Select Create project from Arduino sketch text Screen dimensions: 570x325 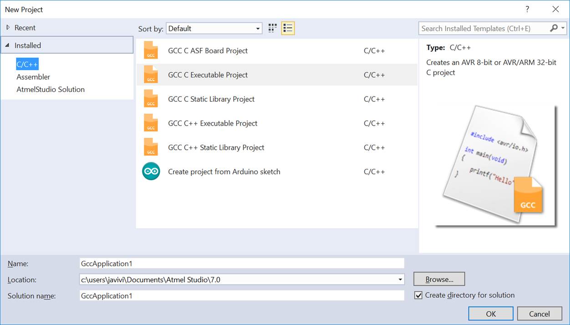224,172
